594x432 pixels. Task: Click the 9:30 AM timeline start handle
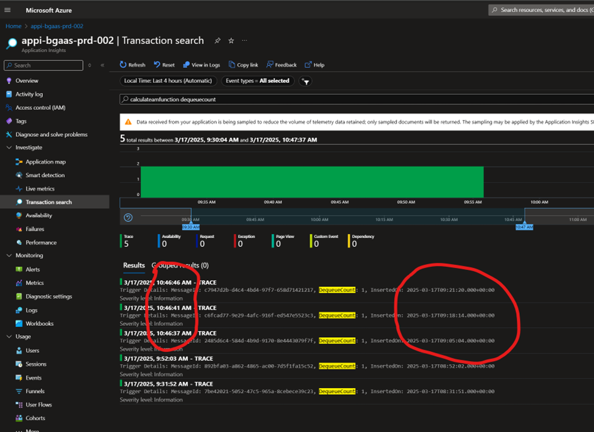190,227
